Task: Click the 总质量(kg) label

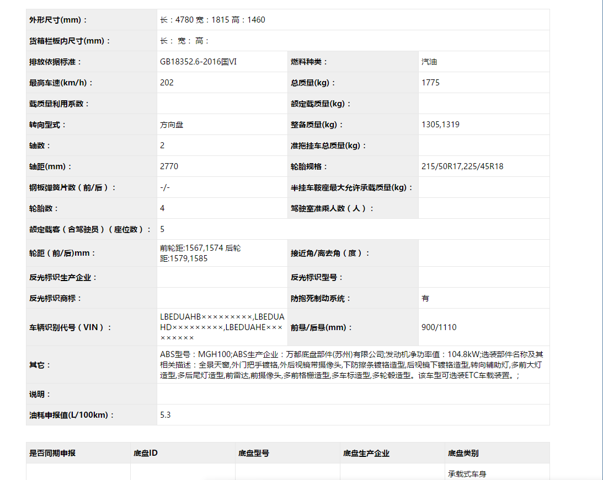Action: 313,83
